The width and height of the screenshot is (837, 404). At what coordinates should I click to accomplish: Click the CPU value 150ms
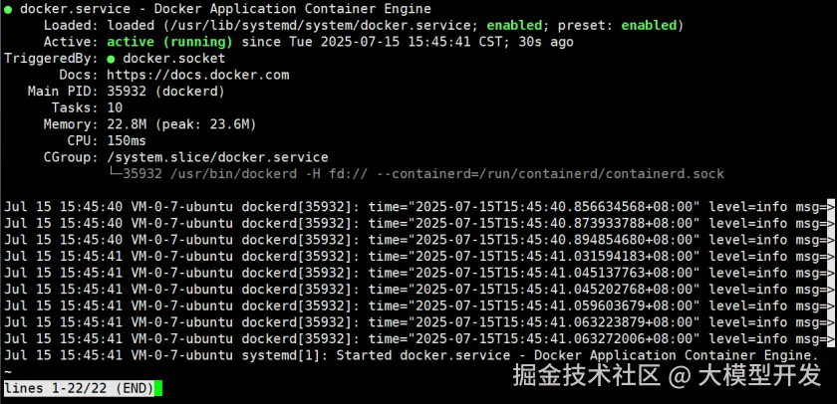tap(127, 141)
